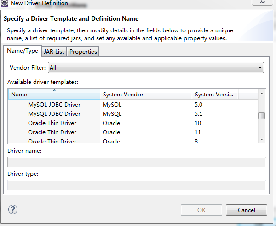Screen dimensions: 276x226
Task: Click the Driver type input field
Action: point(137,185)
